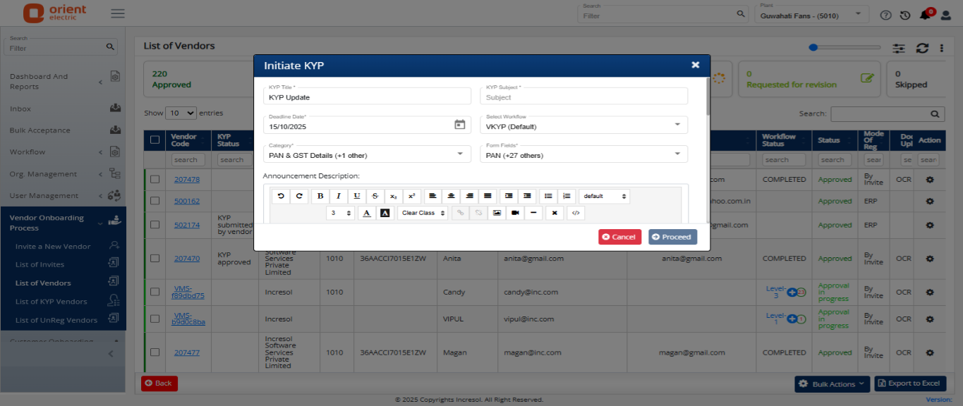This screenshot has width=963, height=406.
Task: Insert numbered list in editor
Action: click(x=567, y=196)
